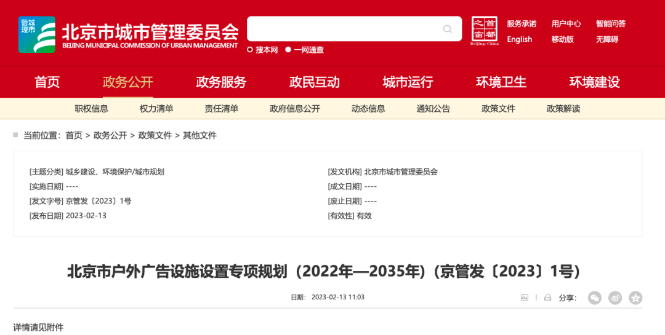
Task: Click the search magnifier icon
Action: pyautogui.click(x=447, y=29)
